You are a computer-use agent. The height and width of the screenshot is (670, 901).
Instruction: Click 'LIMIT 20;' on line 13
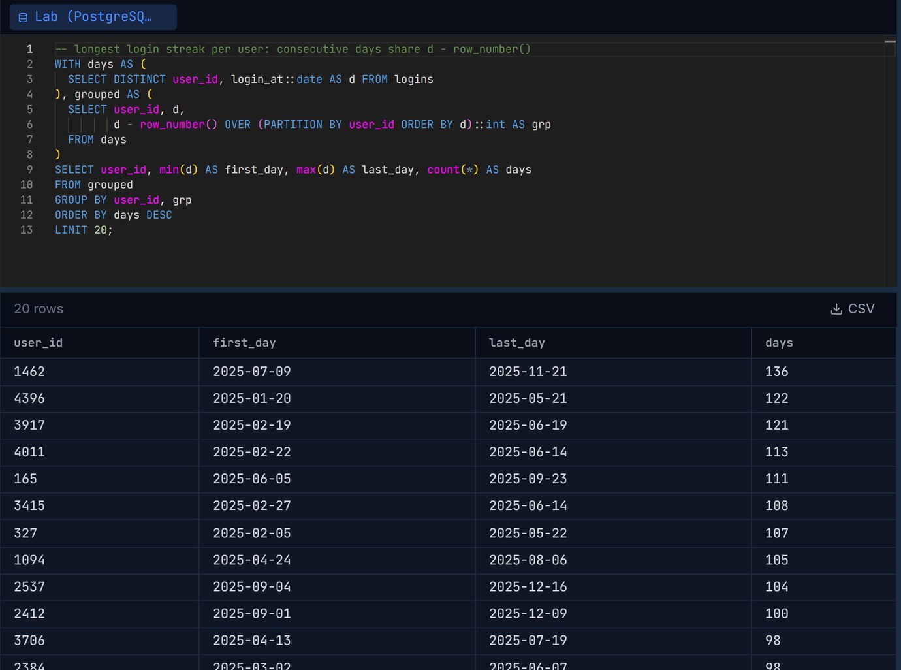84,230
